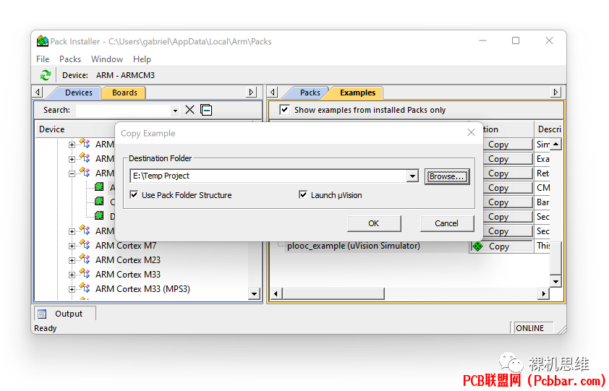Click right tab-scroll arrow of Devices pane
This screenshot has width=609, height=391.
coord(251,93)
